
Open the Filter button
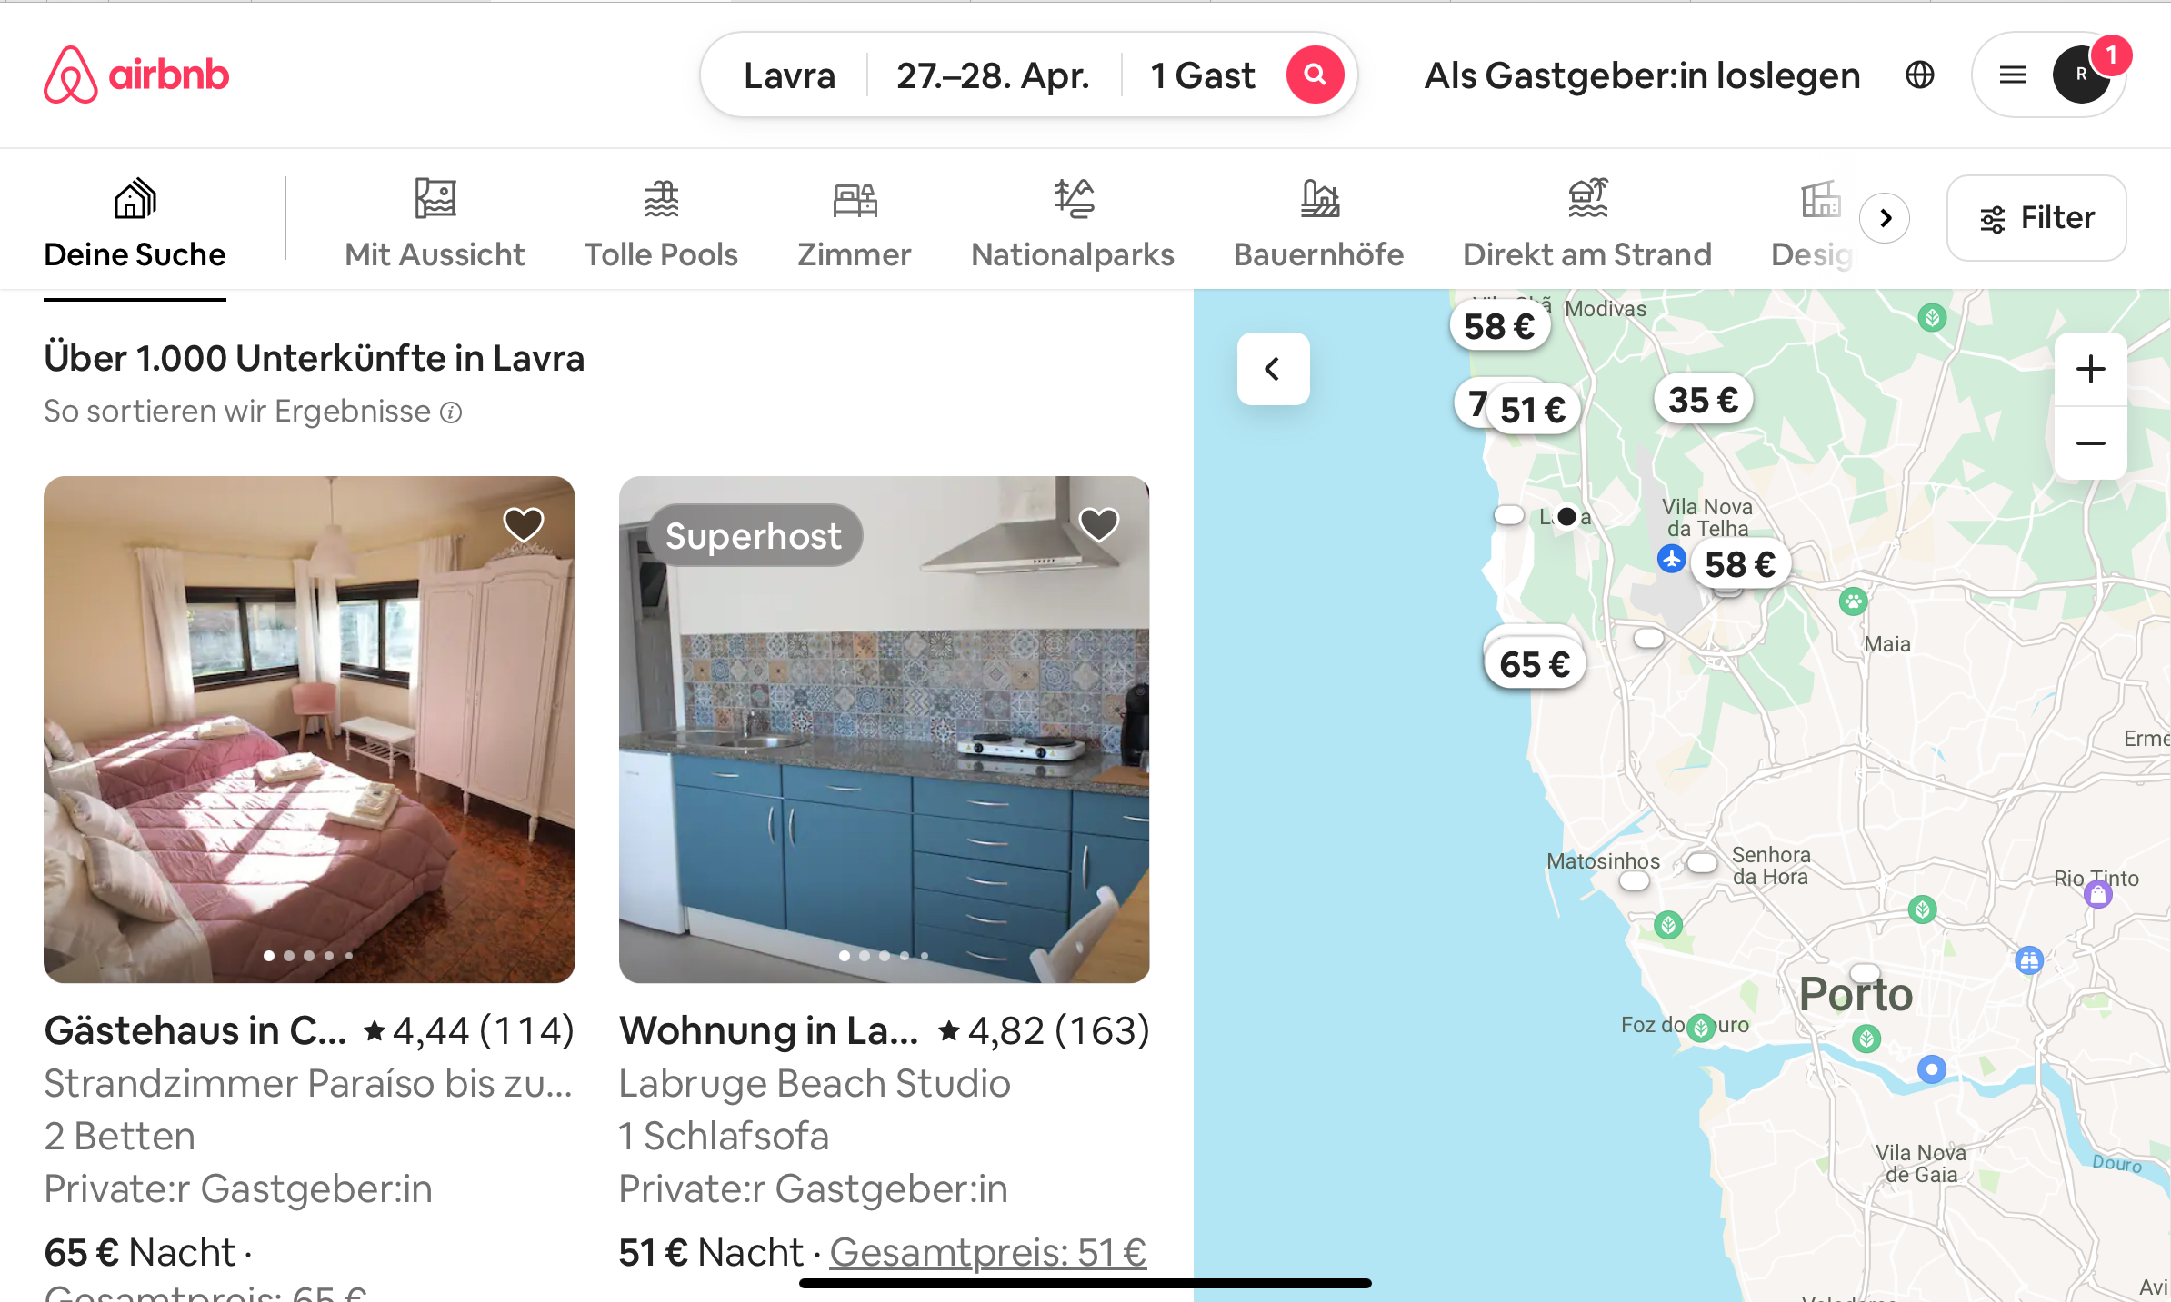(2036, 218)
